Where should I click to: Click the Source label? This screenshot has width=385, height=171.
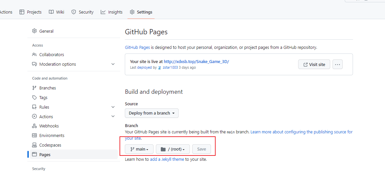click(131, 104)
